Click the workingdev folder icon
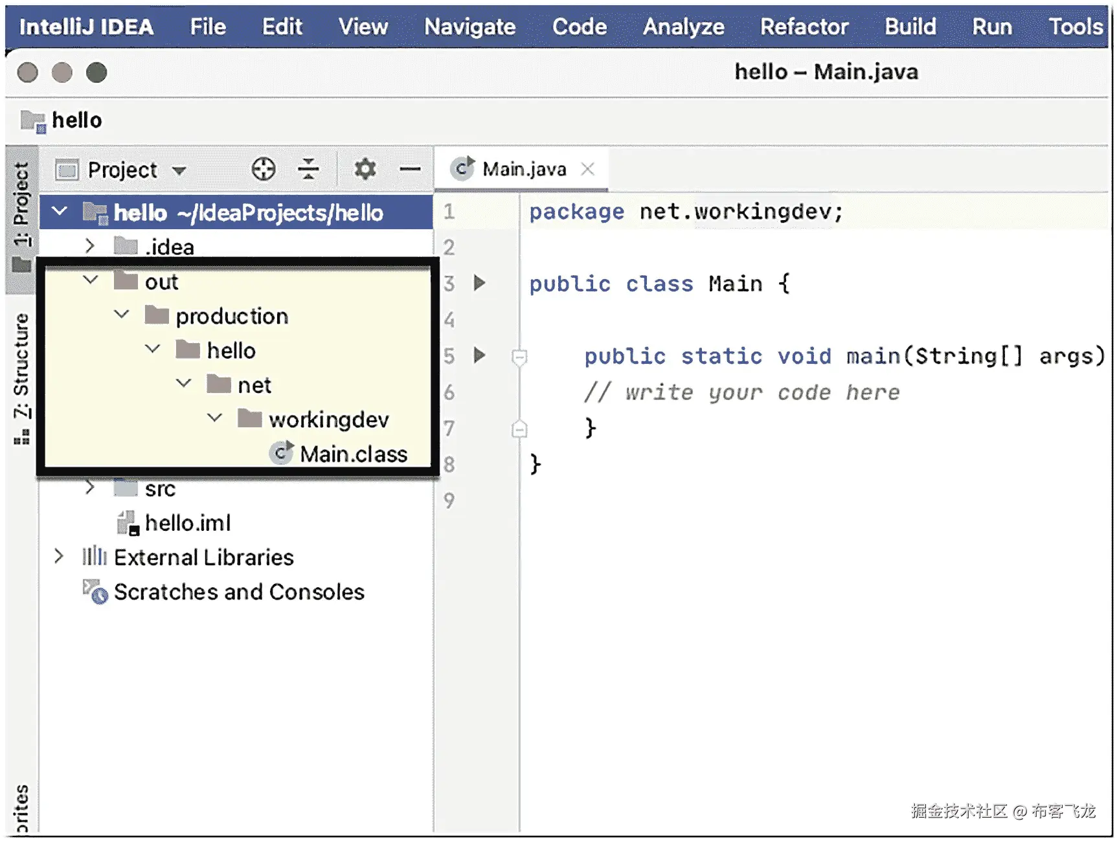The height and width of the screenshot is (841, 1117). (250, 419)
